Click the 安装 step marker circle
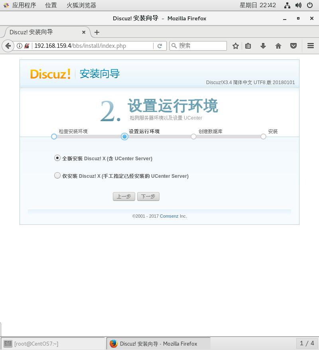Screen dimensions: 319x350 click(x=264, y=137)
